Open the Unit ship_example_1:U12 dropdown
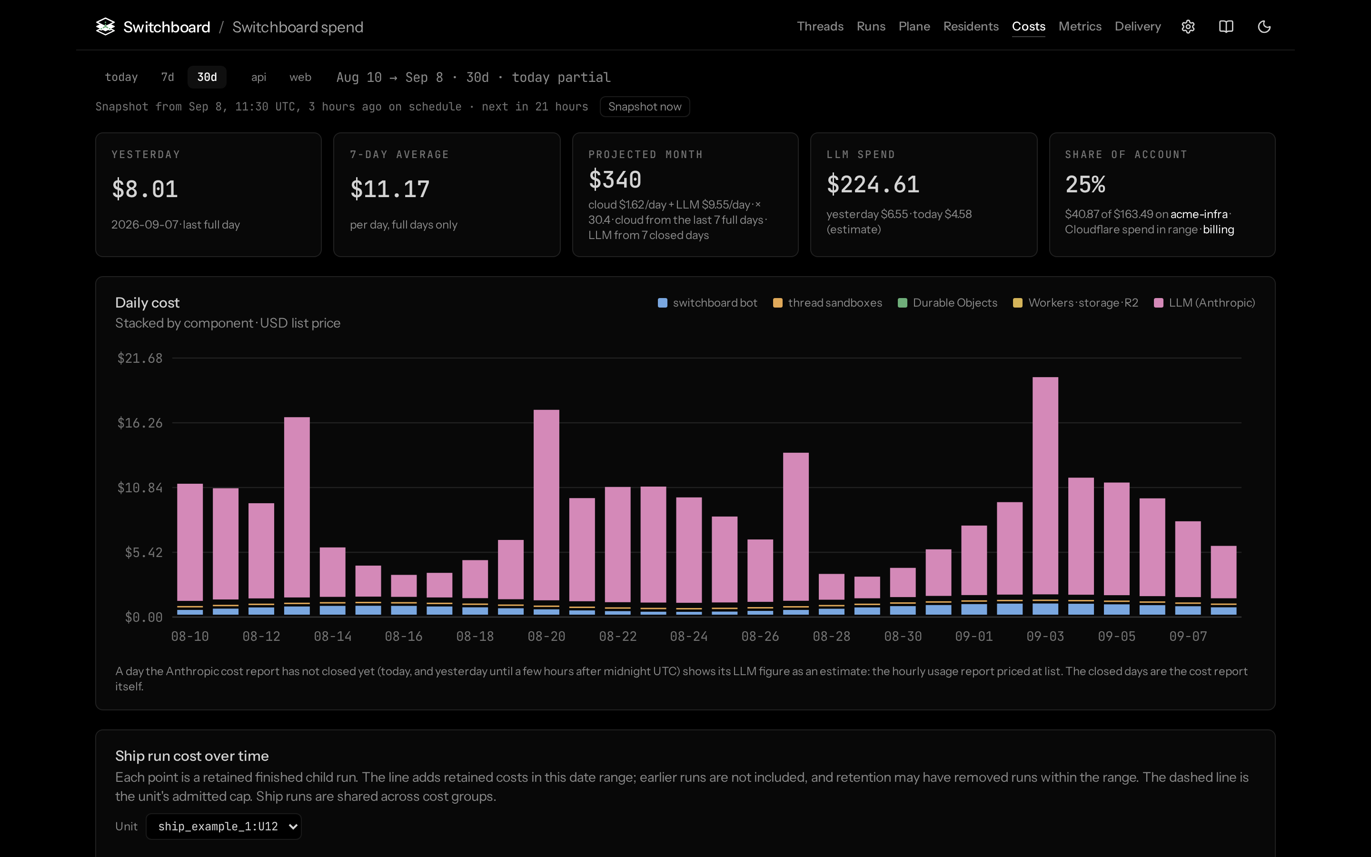The height and width of the screenshot is (857, 1371). (224, 827)
